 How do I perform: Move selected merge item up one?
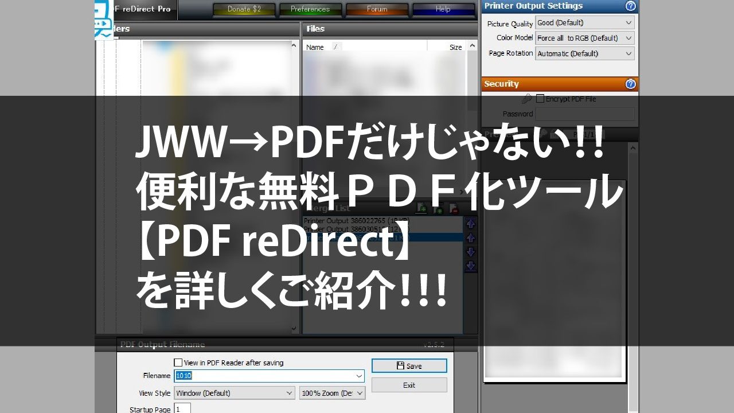(471, 238)
